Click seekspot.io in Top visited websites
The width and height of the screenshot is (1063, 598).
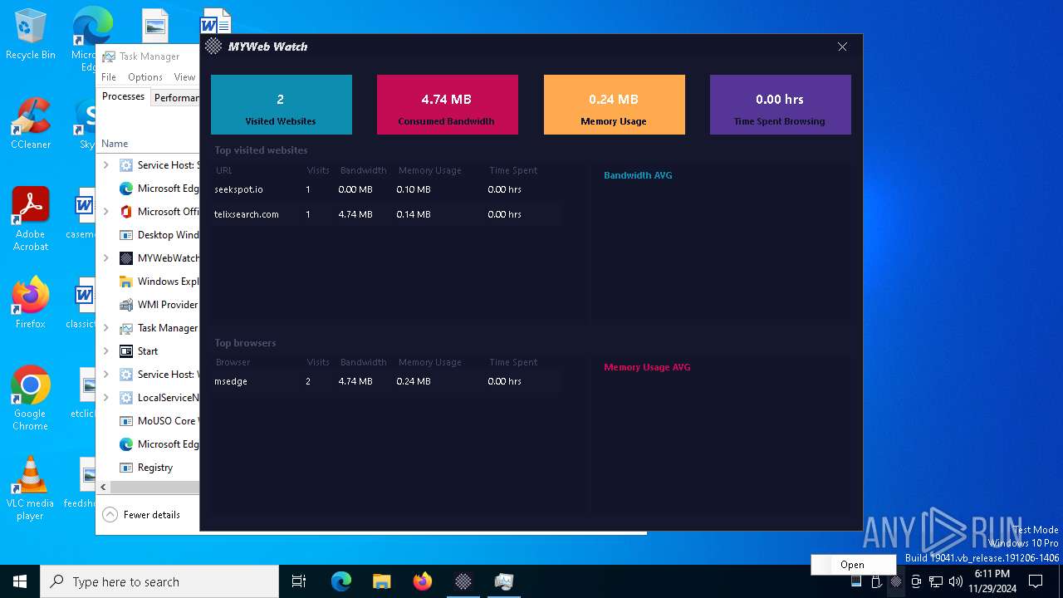[238, 189]
